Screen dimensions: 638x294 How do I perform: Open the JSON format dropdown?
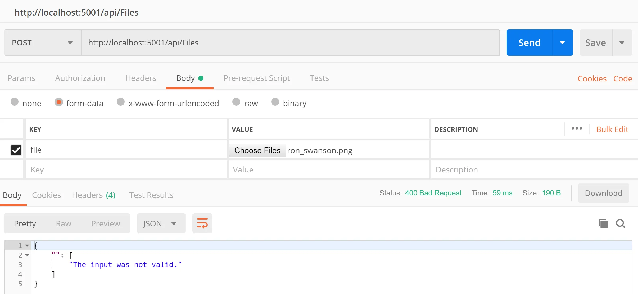pyautogui.click(x=161, y=223)
